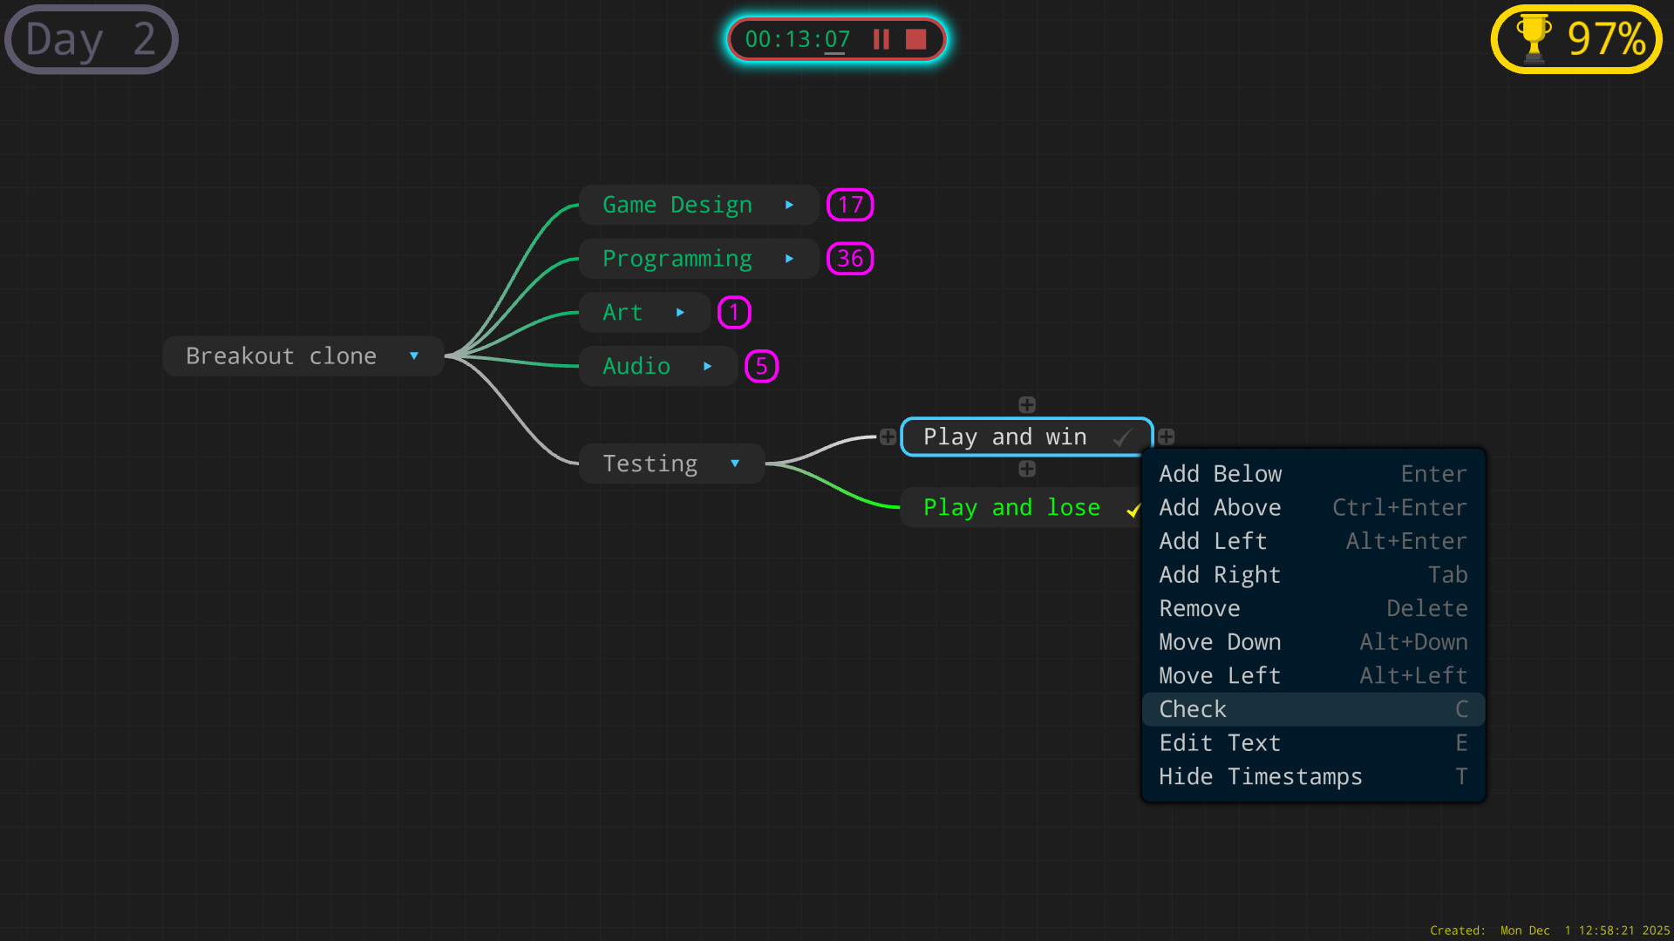The height and width of the screenshot is (941, 1674).
Task: Toggle the checkmark on Play and win
Action: [x=1122, y=438]
